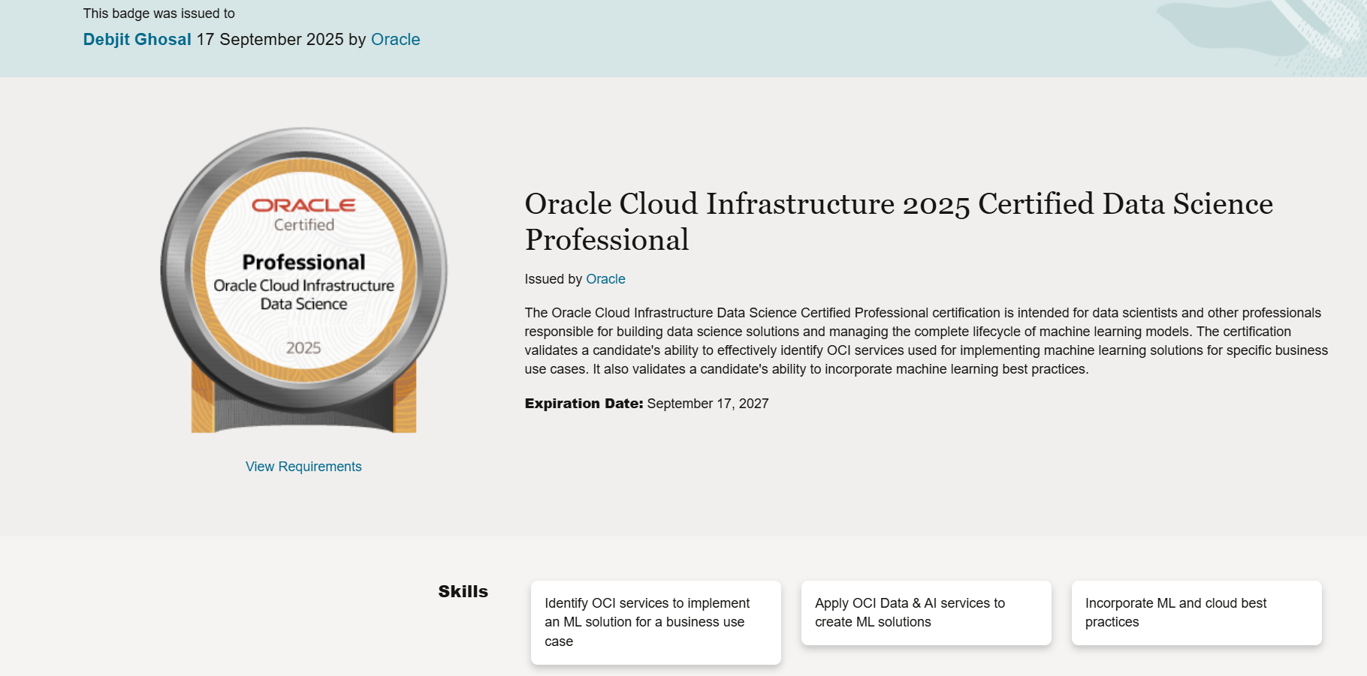Click the "This badge was issued to" text

[x=158, y=14]
